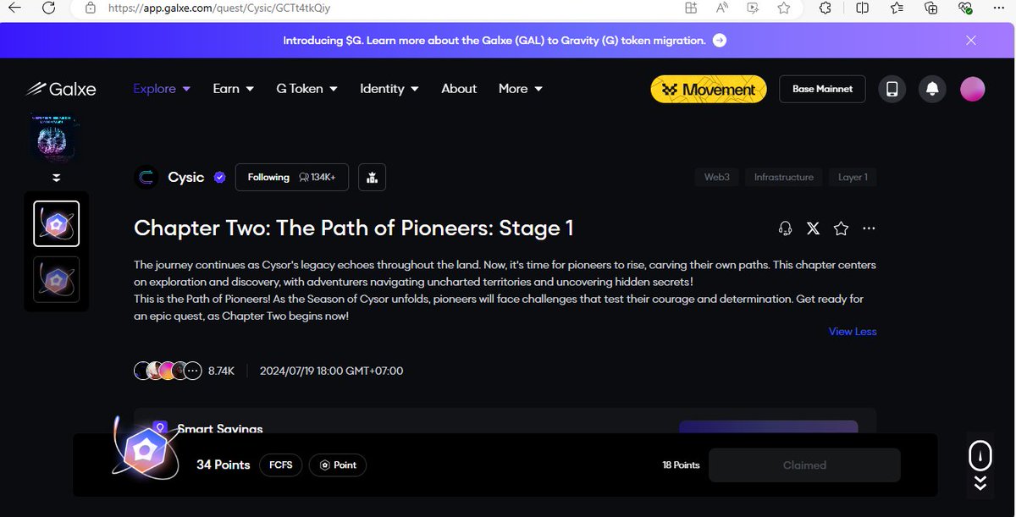Click the 8.74K participants count
Viewport: 1016px width, 517px height.
[221, 371]
